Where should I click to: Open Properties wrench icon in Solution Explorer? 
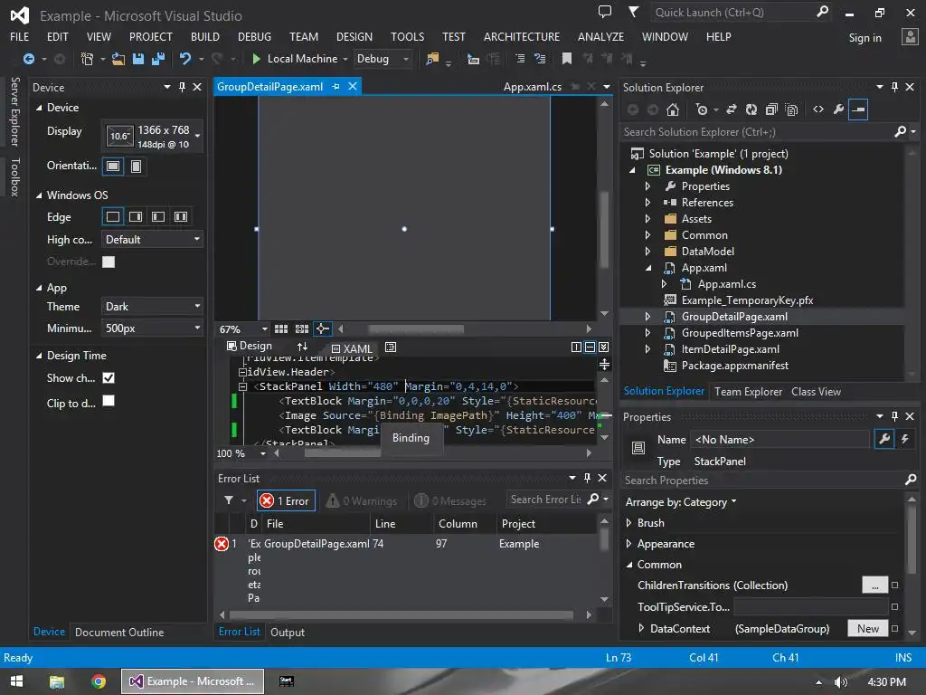tap(838, 109)
